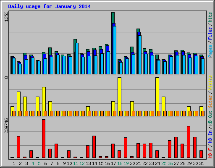Select day 17 label on x-axis

tap(113, 163)
